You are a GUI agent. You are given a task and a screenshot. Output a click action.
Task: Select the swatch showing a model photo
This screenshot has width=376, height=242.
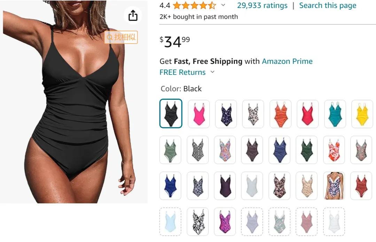click(x=334, y=186)
